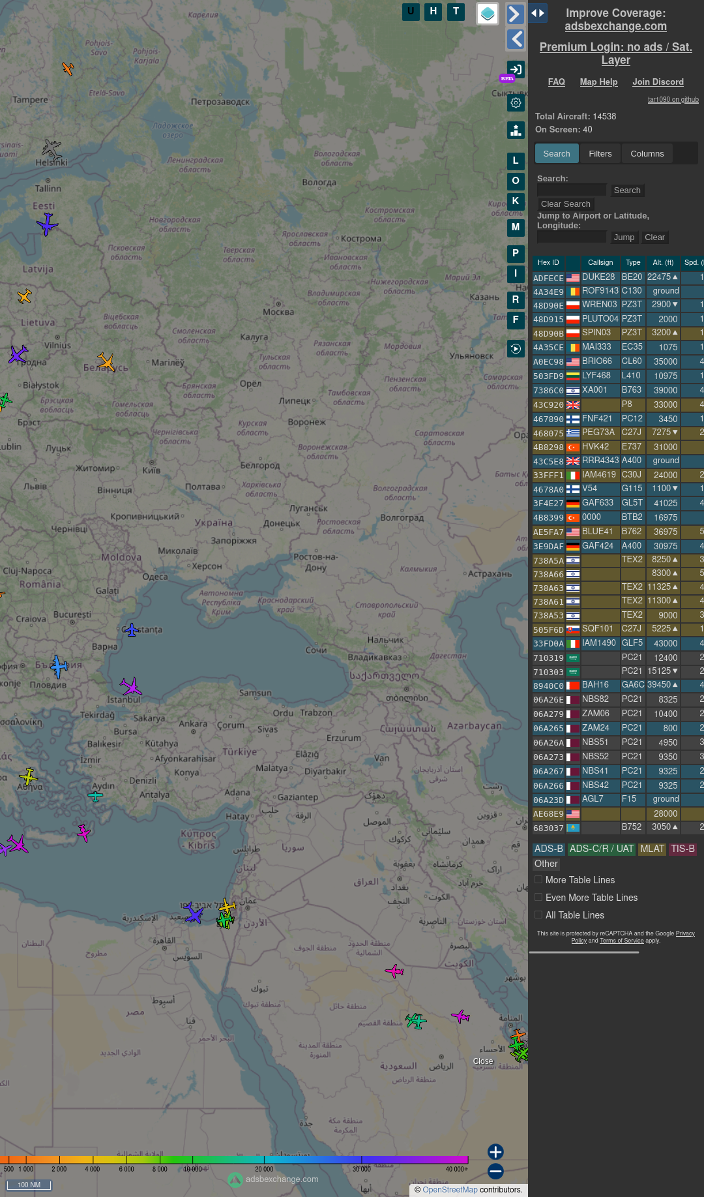Collapse the sidebar with the left chevron

click(x=515, y=39)
